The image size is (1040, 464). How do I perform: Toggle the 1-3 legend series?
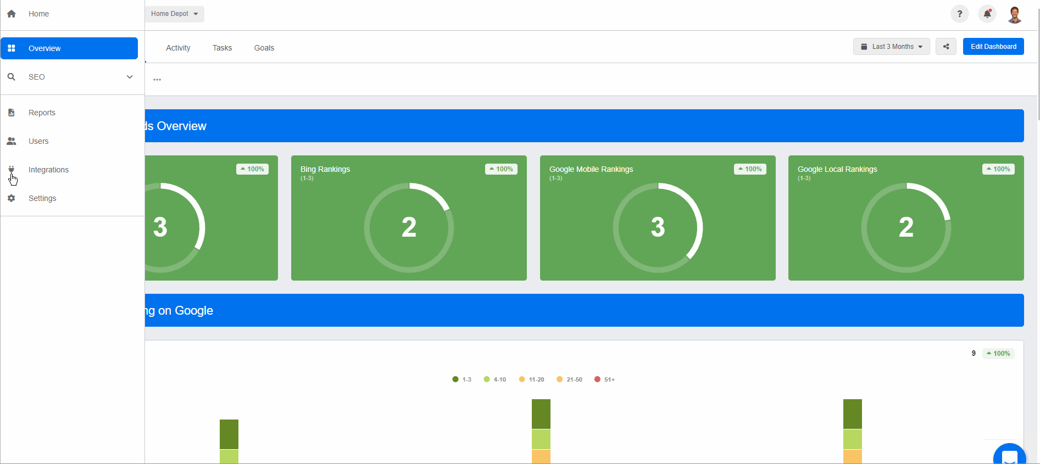click(461, 379)
